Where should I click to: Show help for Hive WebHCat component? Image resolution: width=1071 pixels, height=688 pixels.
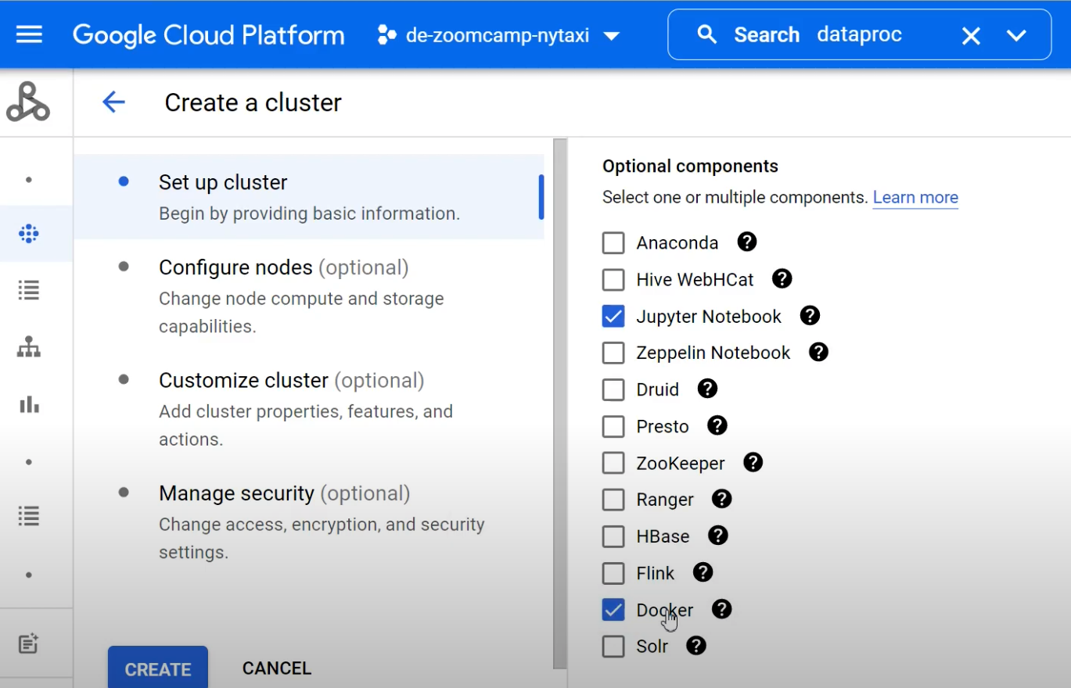782,278
